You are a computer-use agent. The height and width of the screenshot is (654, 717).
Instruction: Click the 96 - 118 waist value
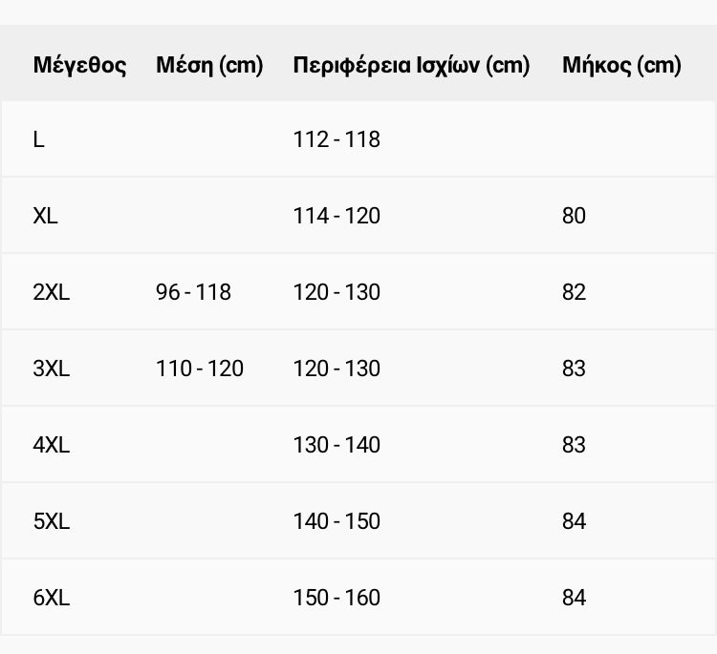pos(193,292)
